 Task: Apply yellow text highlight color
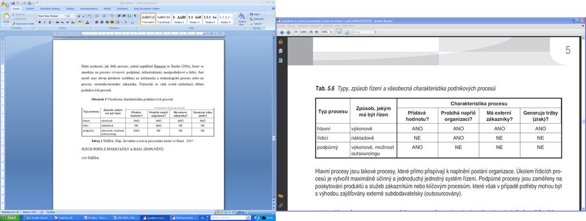point(80,22)
